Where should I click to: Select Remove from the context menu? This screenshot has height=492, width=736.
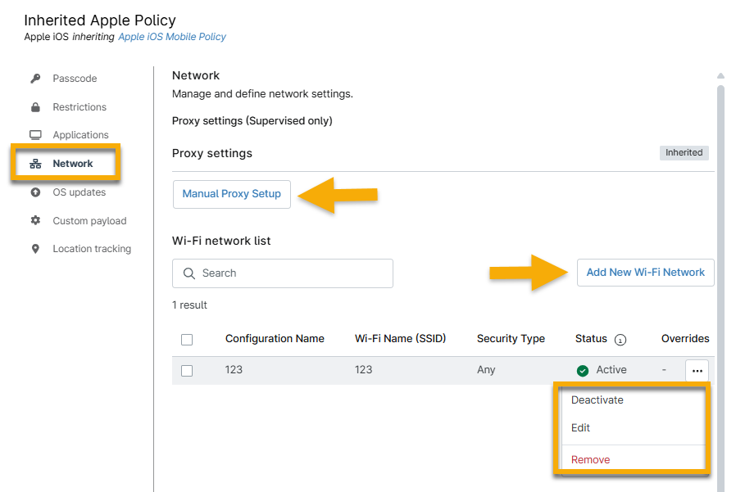pos(590,460)
